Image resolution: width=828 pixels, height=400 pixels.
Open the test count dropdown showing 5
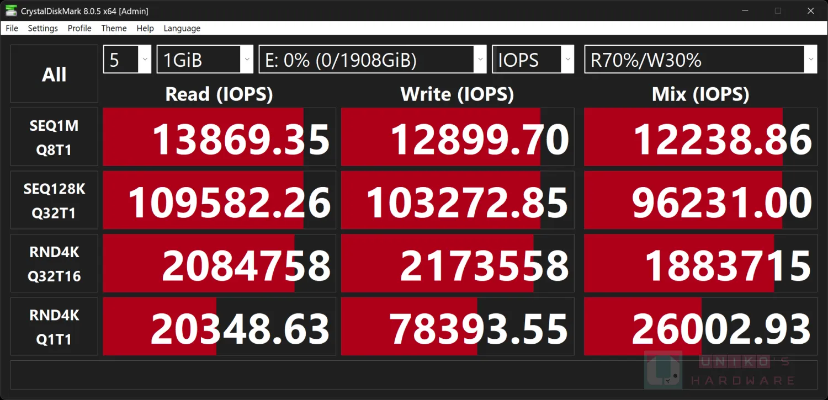(127, 59)
